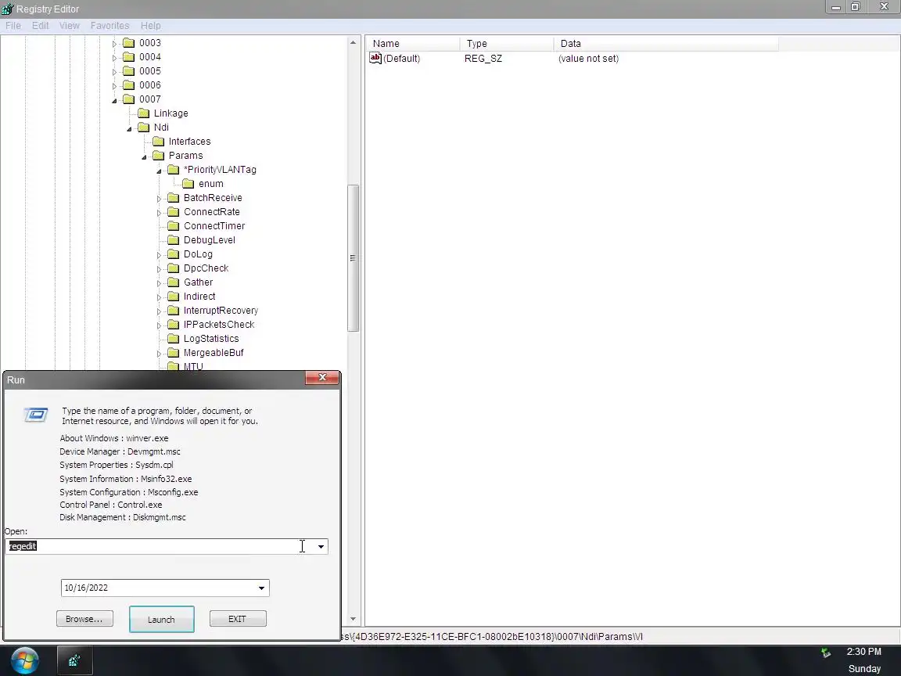Click the DpcCheck folder icon

pyautogui.click(x=174, y=268)
